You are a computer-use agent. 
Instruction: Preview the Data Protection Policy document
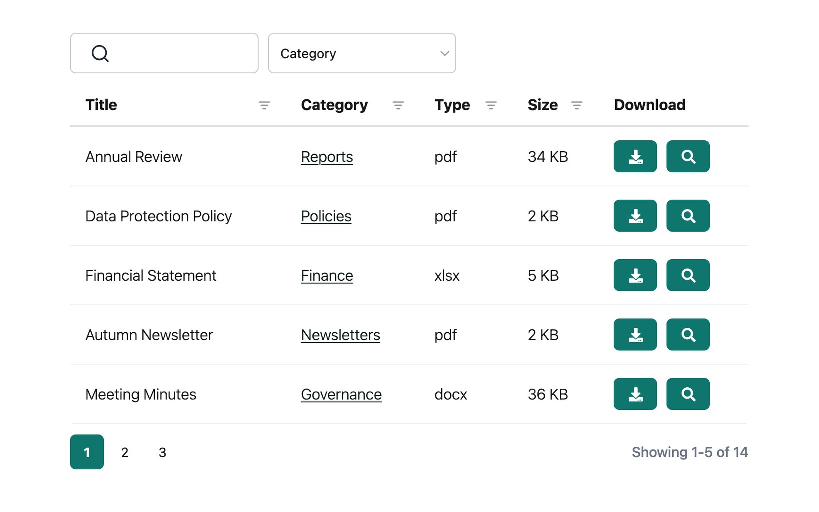click(688, 216)
